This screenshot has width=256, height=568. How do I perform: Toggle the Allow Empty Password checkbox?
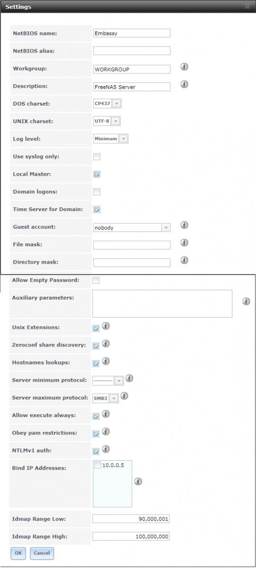(x=96, y=280)
